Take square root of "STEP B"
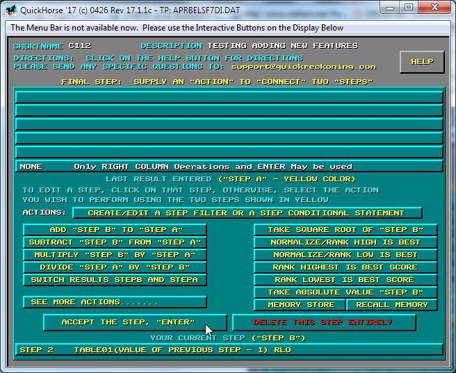Viewport: 456px width, 373px height. (345, 230)
